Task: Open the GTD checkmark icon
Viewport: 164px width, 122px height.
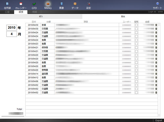Action: (x=34, y=6)
